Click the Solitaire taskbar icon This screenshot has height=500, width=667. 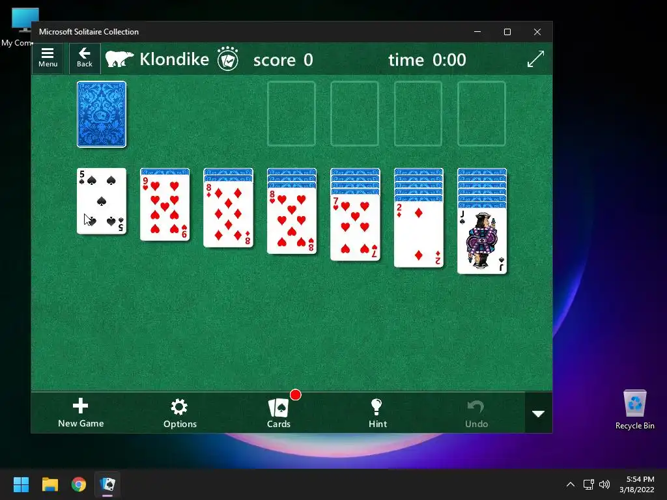[x=107, y=484]
